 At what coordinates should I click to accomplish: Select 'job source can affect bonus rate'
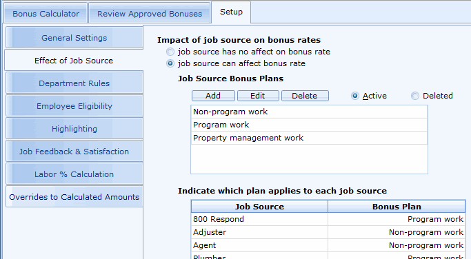[x=170, y=63]
